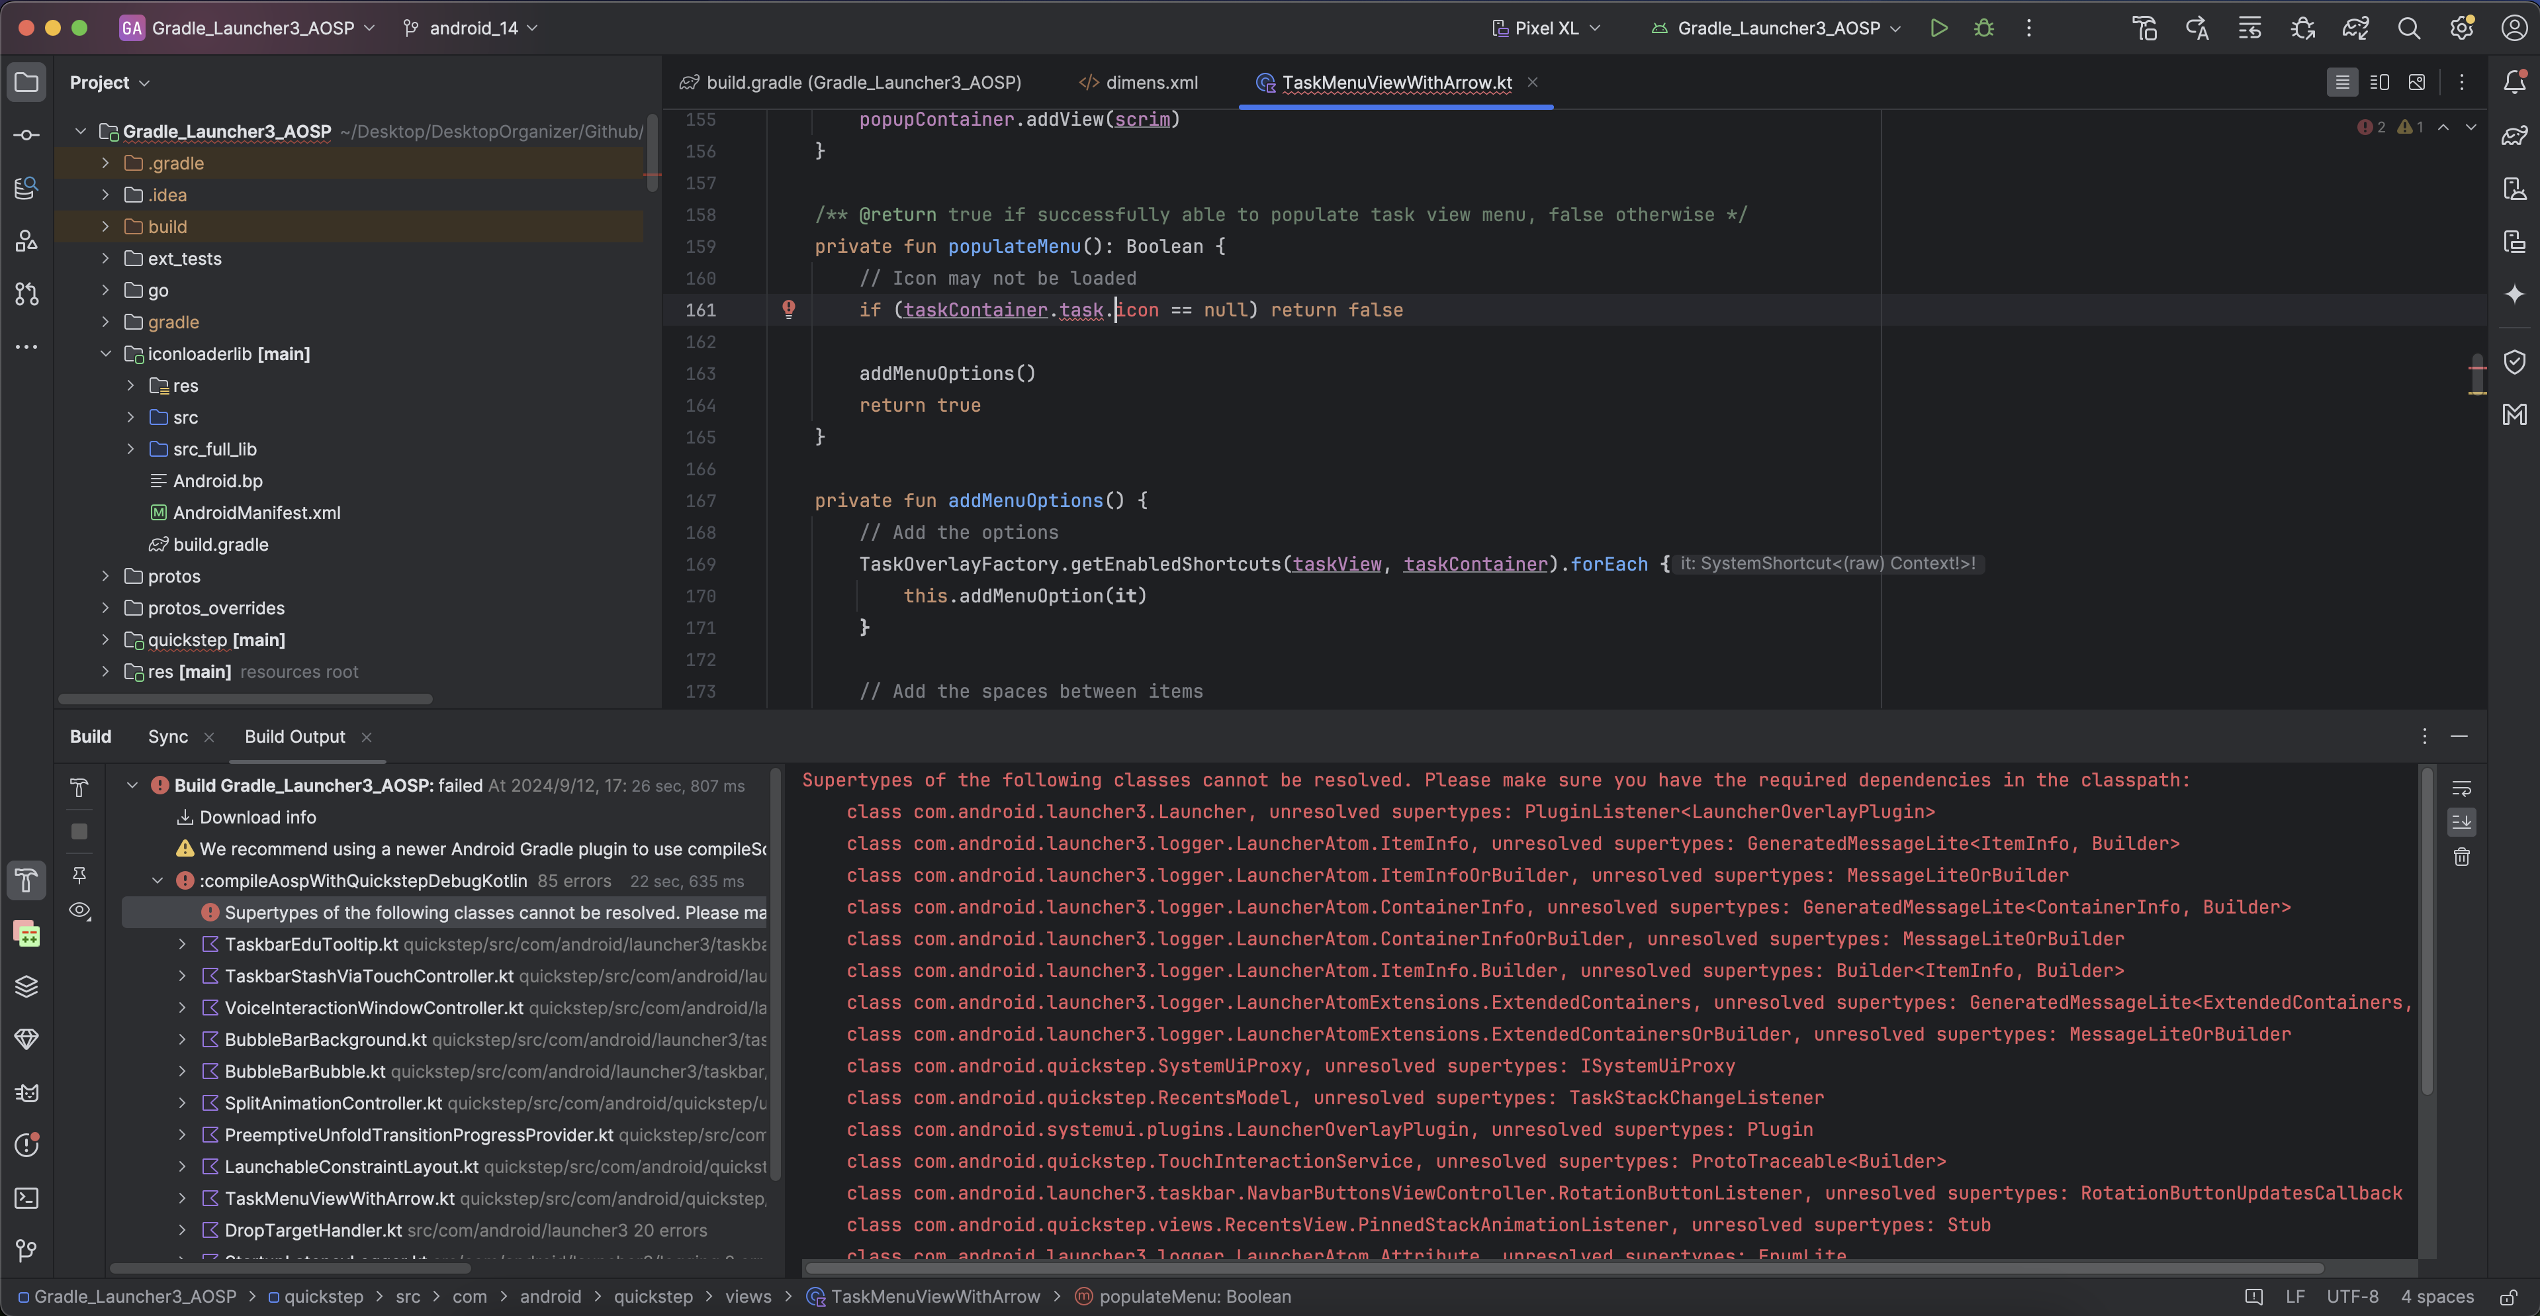Collapse :compileAospWithQuickstepDebugKotlin node

point(158,880)
